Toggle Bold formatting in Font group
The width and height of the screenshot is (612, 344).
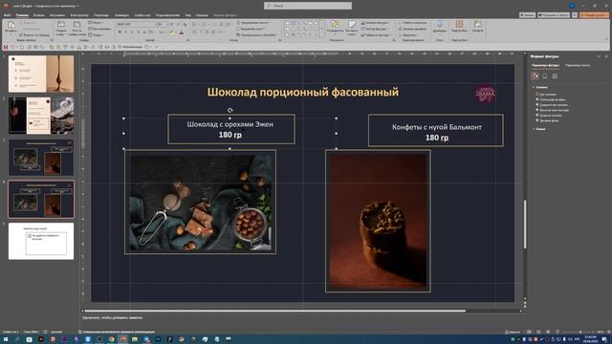pos(120,32)
